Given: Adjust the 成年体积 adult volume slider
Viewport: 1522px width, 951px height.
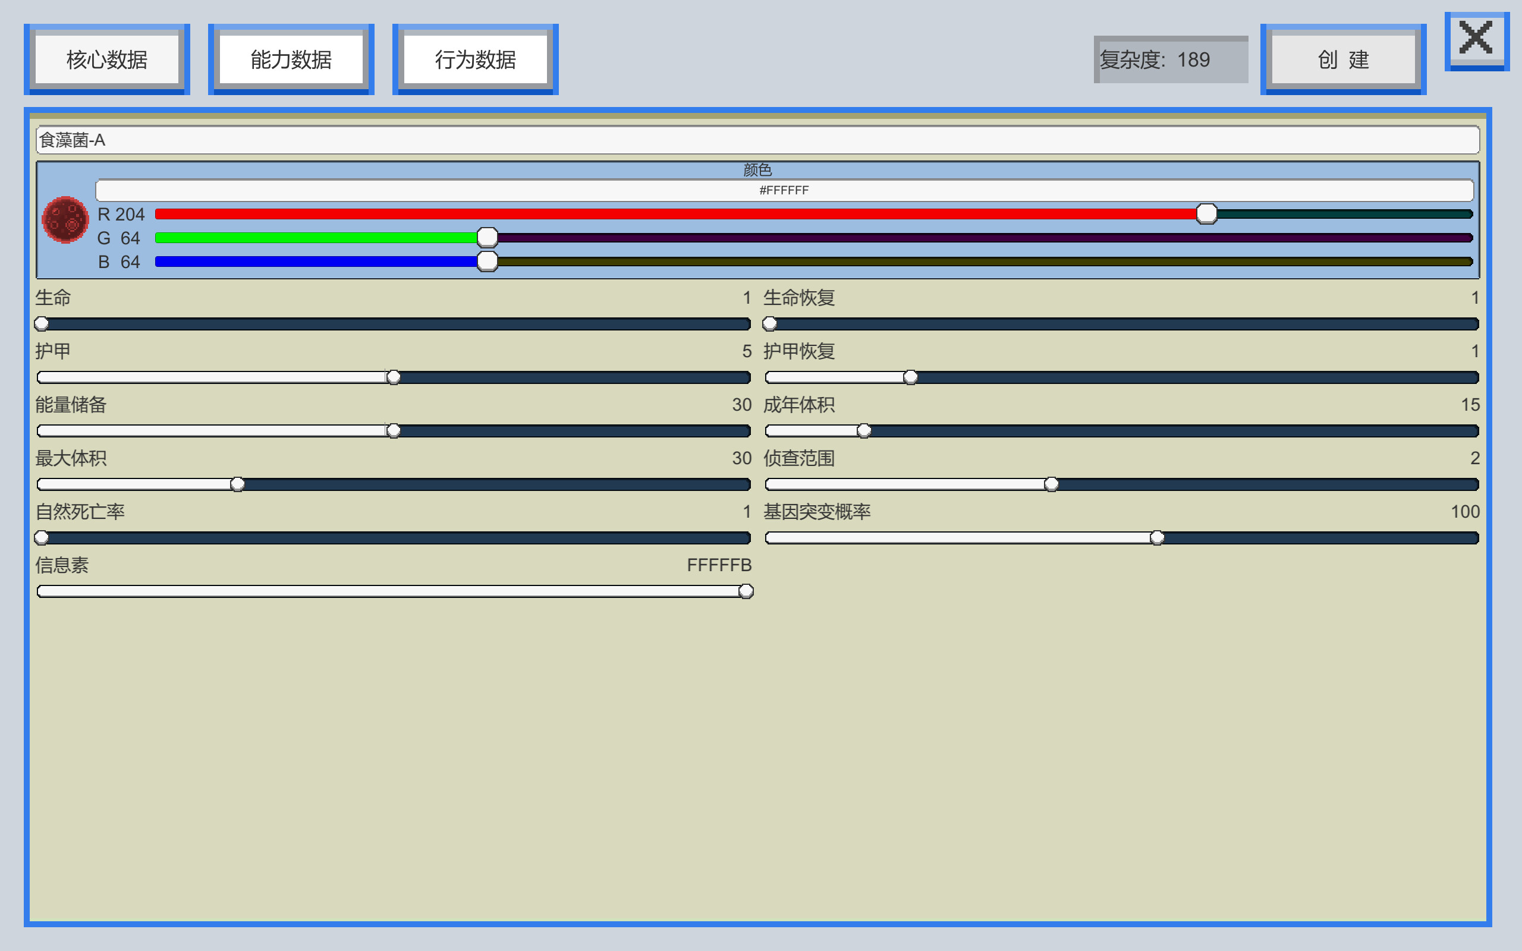Looking at the screenshot, I should [865, 430].
